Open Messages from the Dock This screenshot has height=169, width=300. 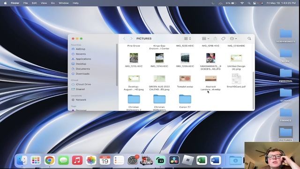tap(63, 160)
